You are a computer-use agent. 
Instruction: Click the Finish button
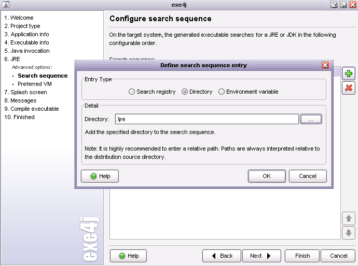click(x=302, y=256)
